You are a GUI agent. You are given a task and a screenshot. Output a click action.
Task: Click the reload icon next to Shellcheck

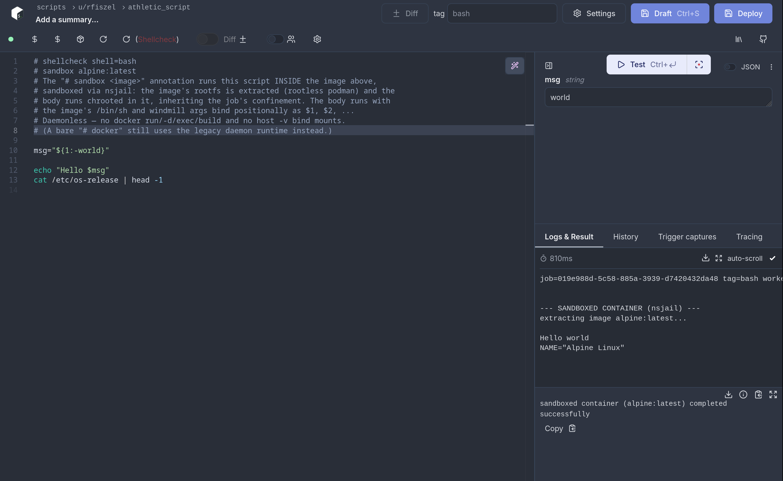pos(126,39)
